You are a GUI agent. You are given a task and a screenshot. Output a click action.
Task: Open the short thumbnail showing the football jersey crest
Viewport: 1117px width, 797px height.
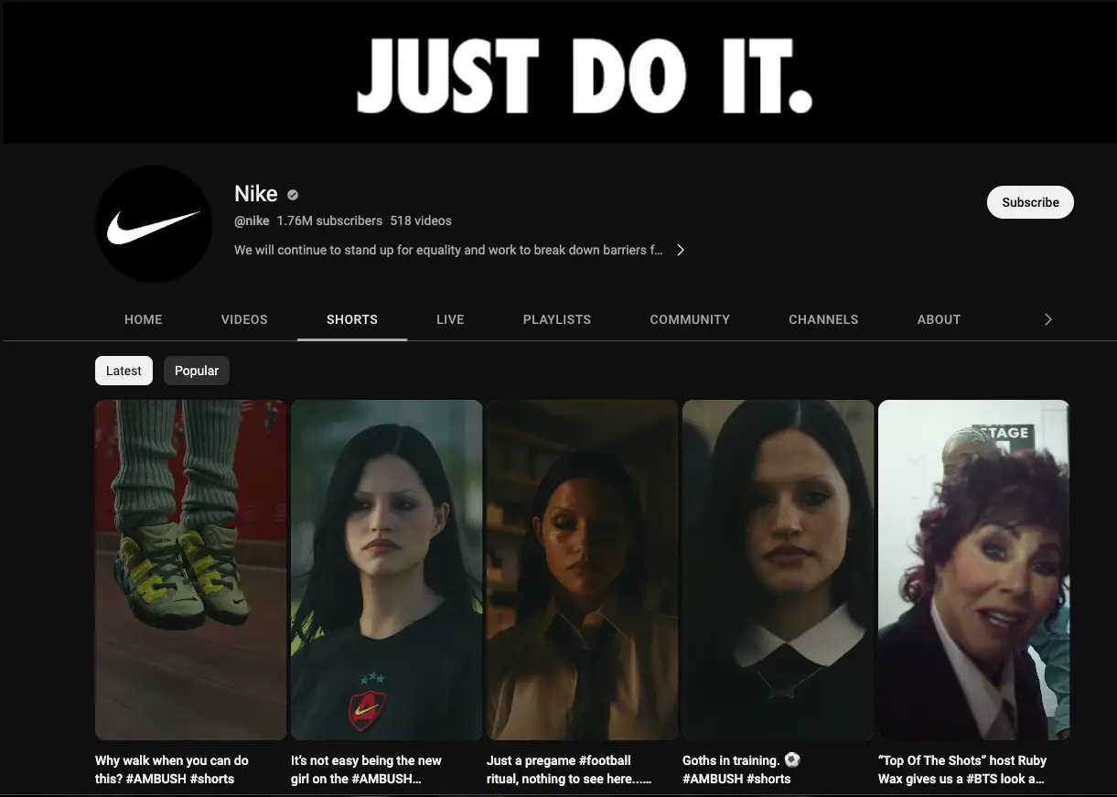pos(387,570)
